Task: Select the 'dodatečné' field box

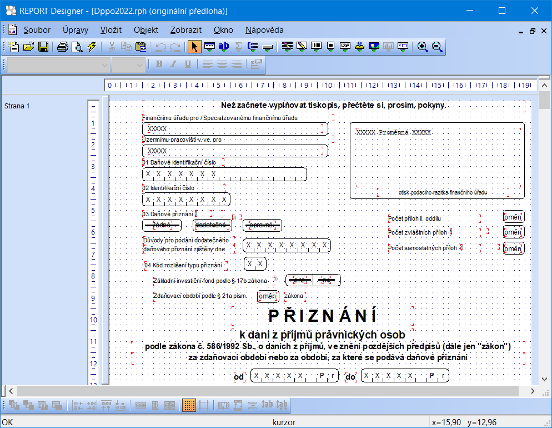Action: click(212, 225)
